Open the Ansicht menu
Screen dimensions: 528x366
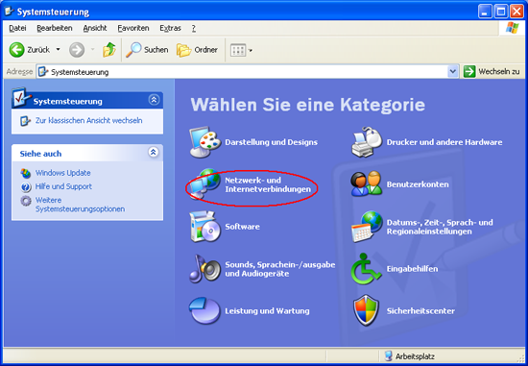click(95, 28)
